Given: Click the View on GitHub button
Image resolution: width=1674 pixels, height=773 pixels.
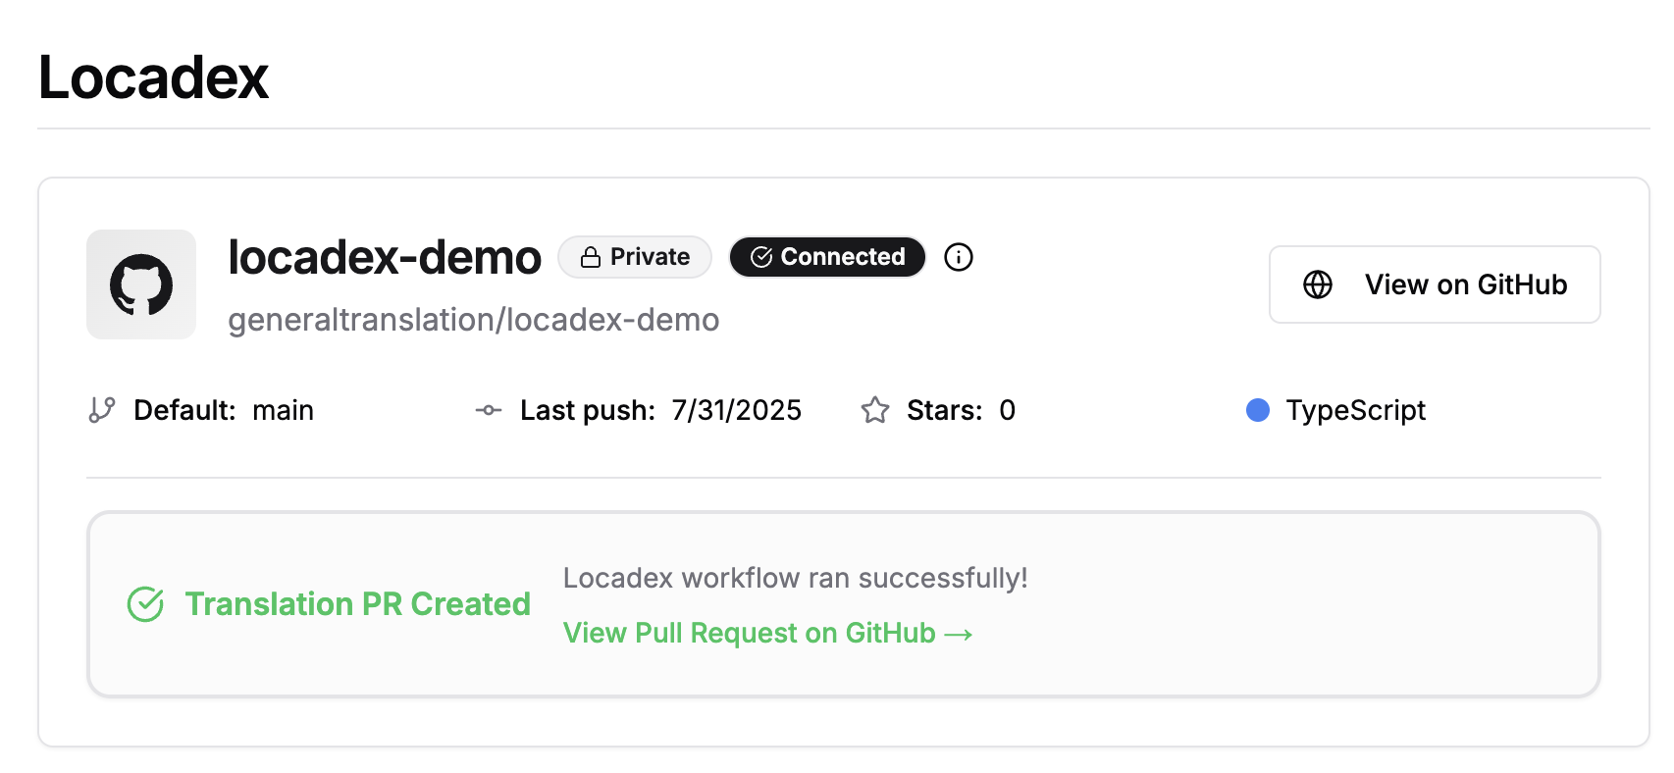Looking at the screenshot, I should point(1434,284).
